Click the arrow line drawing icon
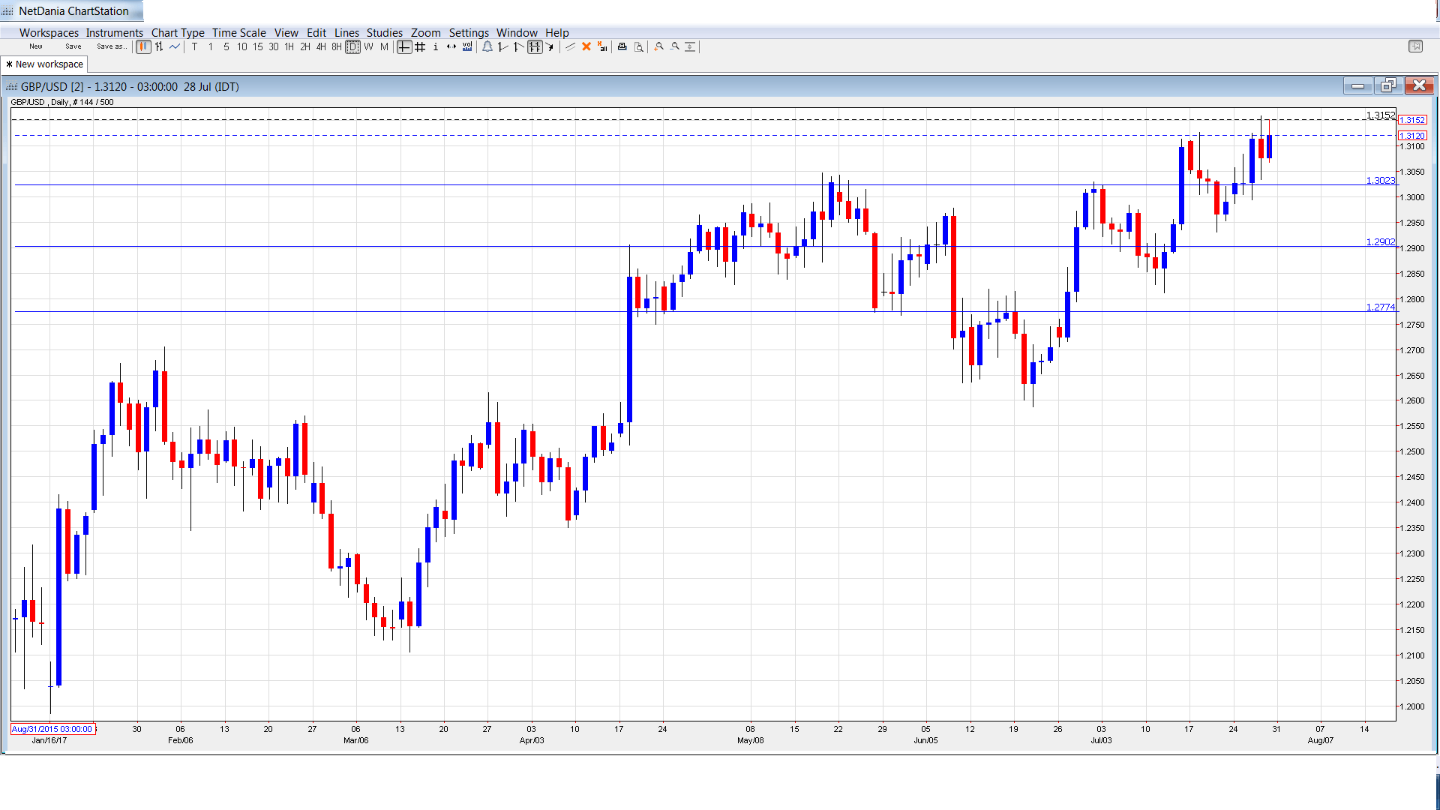The width and height of the screenshot is (1440, 810). [550, 46]
